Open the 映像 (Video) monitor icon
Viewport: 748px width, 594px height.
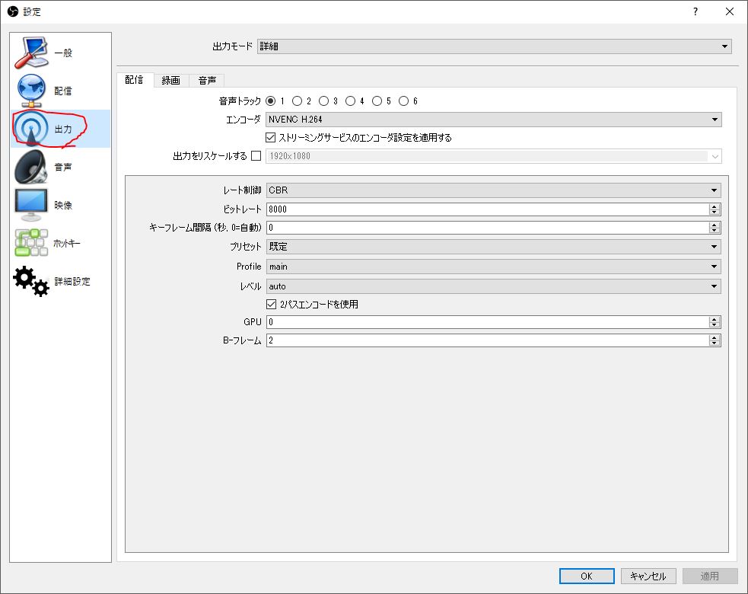point(31,205)
